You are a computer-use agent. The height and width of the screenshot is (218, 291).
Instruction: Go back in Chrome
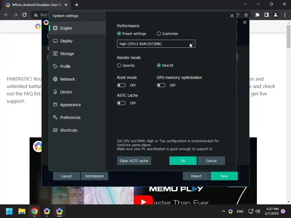6,15
